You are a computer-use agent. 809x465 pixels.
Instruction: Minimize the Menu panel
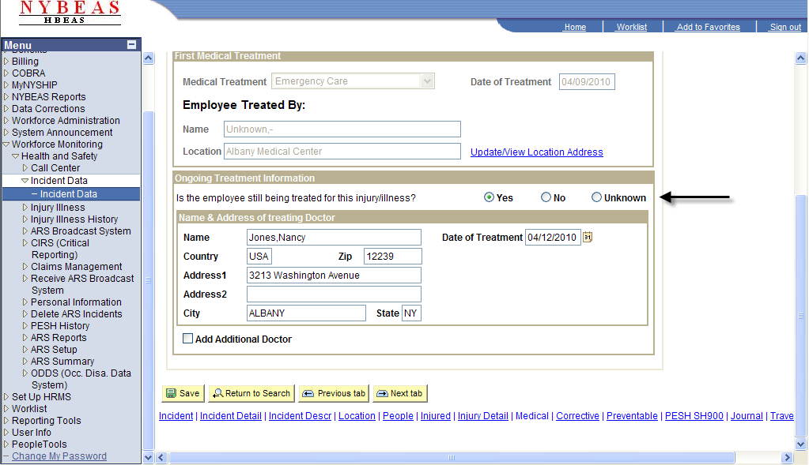coord(131,45)
